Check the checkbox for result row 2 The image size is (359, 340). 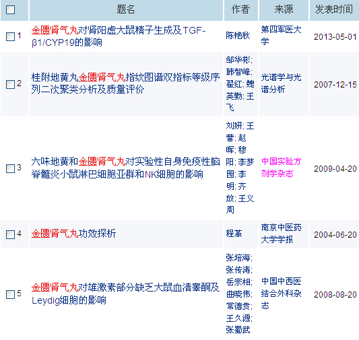click(10, 84)
